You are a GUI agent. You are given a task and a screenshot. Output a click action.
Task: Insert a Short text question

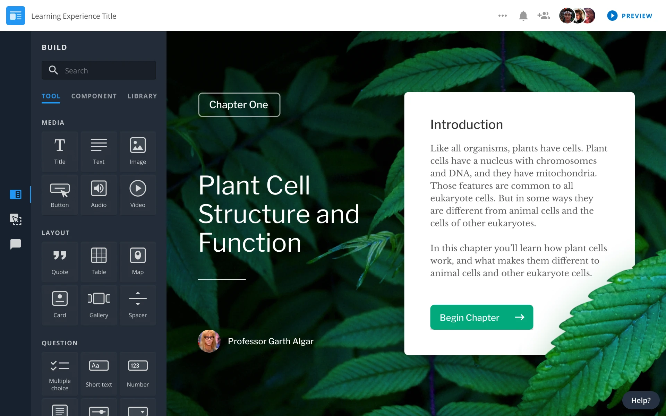click(99, 374)
